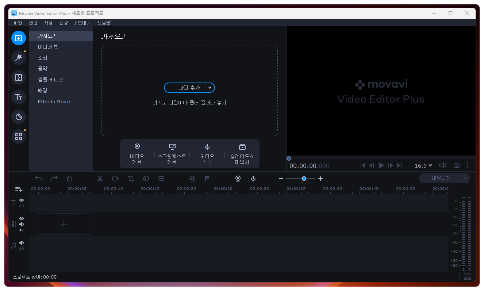Click the audio meter settings icon in the status bar
This screenshot has height=291, width=484.
tap(467, 277)
